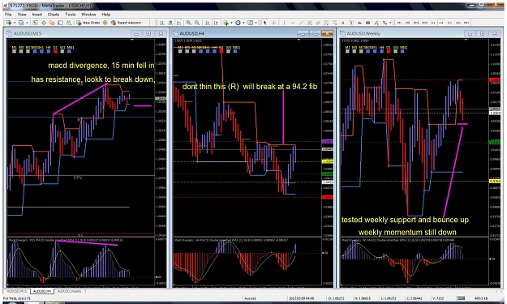Screen dimensions: 507x304
Task: Expand the Periods dropdown arrow
Action: [243, 23]
